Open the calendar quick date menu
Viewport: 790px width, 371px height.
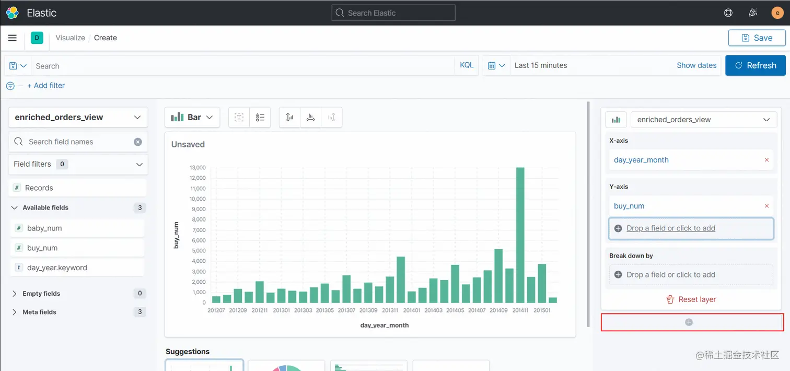click(x=496, y=65)
